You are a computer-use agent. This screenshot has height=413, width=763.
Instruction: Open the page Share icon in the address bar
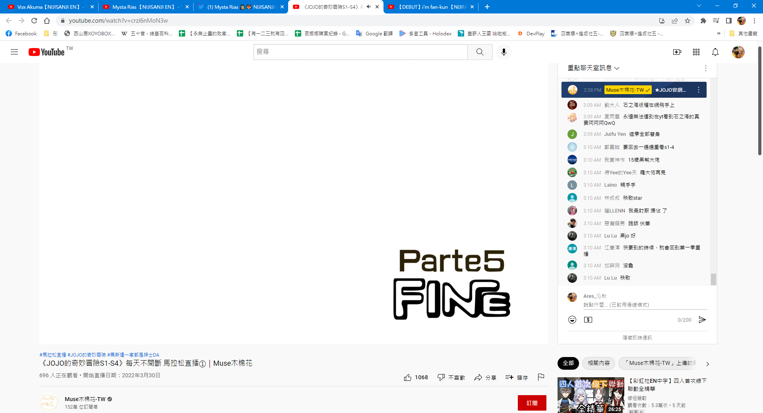(674, 21)
